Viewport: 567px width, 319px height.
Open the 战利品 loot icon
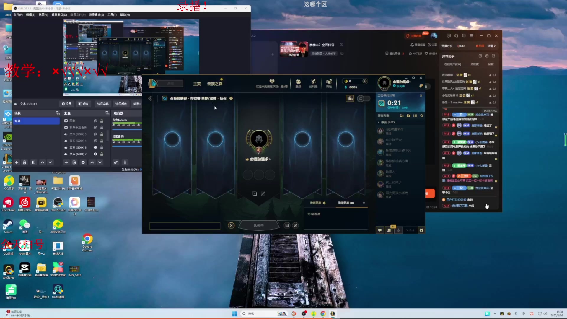[313, 83]
